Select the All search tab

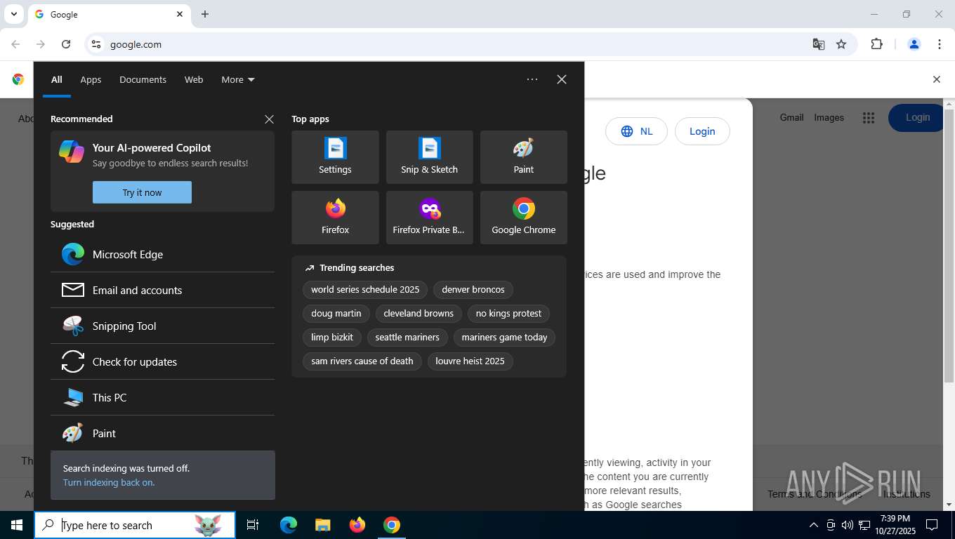click(x=57, y=79)
